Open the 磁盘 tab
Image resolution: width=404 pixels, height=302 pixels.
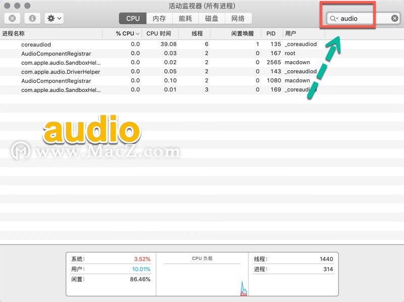[x=212, y=18]
